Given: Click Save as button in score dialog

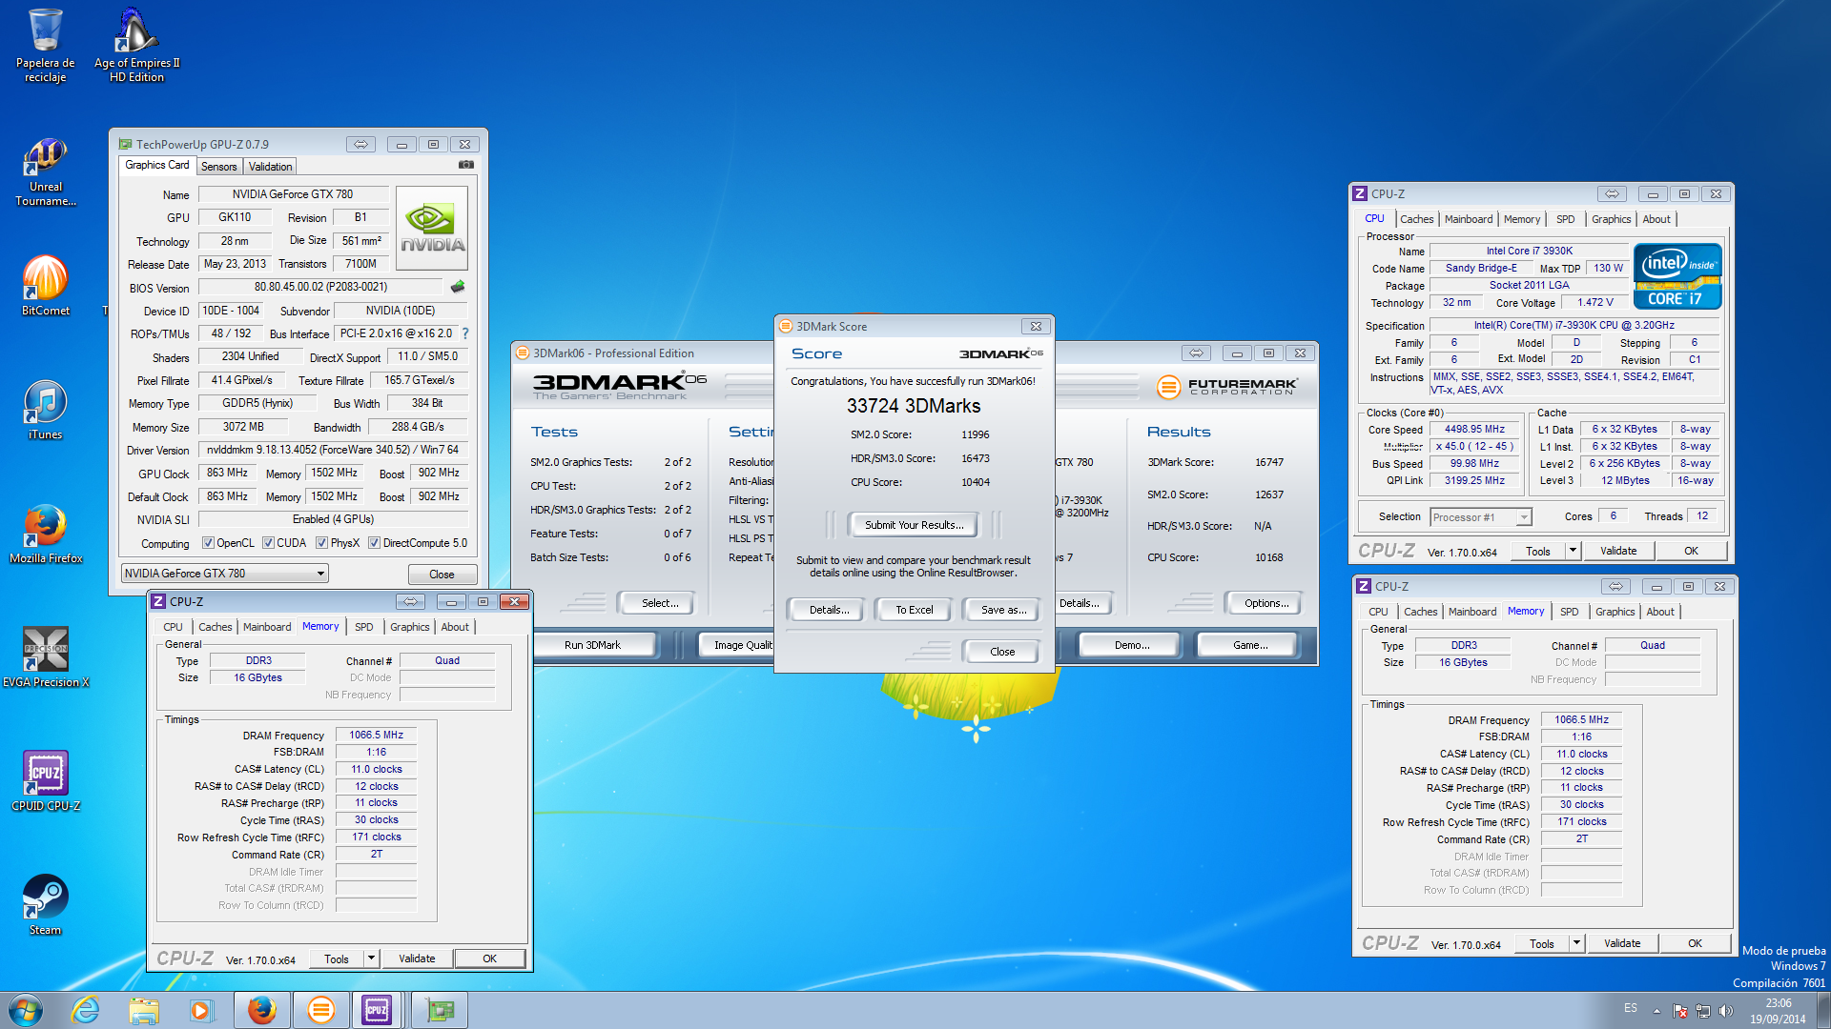Looking at the screenshot, I should tap(1003, 610).
